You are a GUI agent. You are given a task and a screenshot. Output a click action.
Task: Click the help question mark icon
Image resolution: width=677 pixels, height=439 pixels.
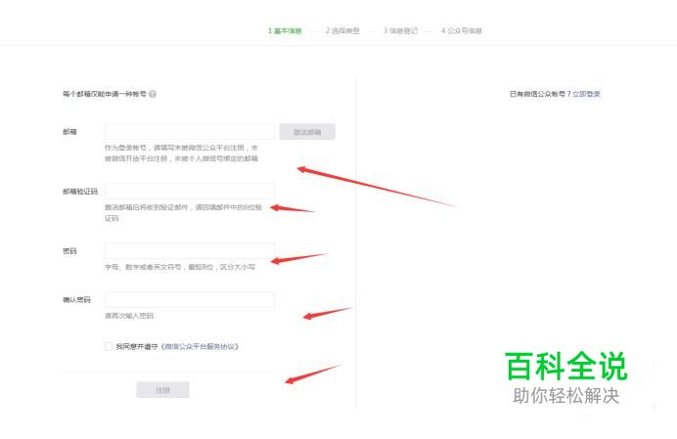(x=153, y=94)
